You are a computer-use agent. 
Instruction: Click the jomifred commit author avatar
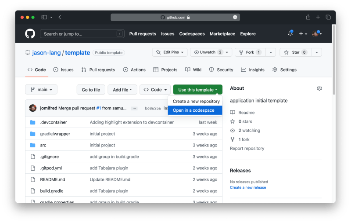32,108
